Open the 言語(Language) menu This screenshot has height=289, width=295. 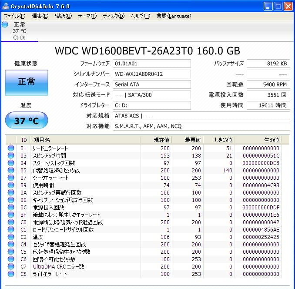[x=174, y=16]
